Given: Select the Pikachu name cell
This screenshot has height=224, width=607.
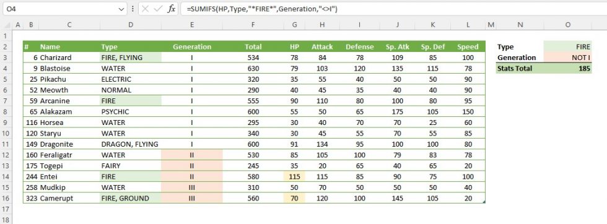Looking at the screenshot, I should tap(69, 79).
